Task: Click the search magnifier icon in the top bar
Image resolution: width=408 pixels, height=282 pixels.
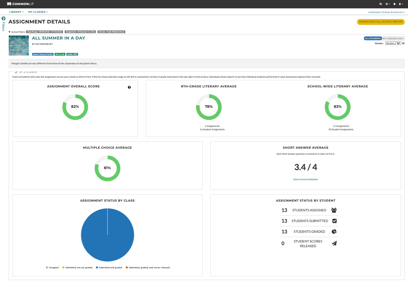Action: (x=381, y=4)
